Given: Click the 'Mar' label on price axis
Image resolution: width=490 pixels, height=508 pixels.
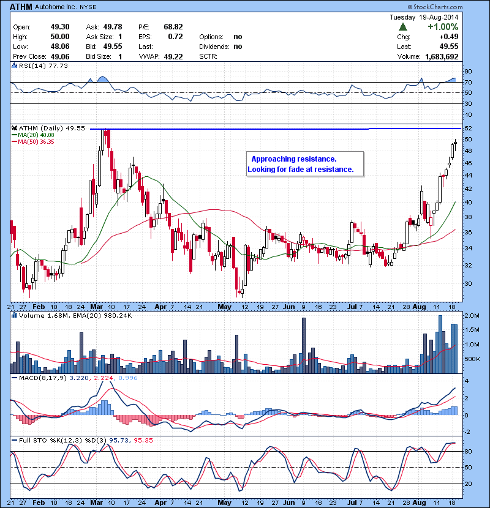Looking at the screenshot, I should click(96, 307).
